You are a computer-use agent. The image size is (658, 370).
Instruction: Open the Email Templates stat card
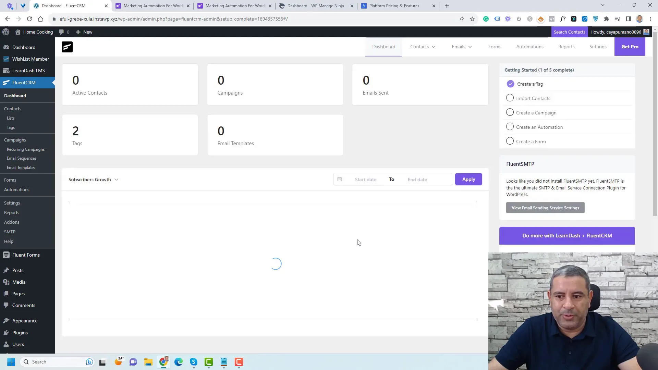click(275, 135)
